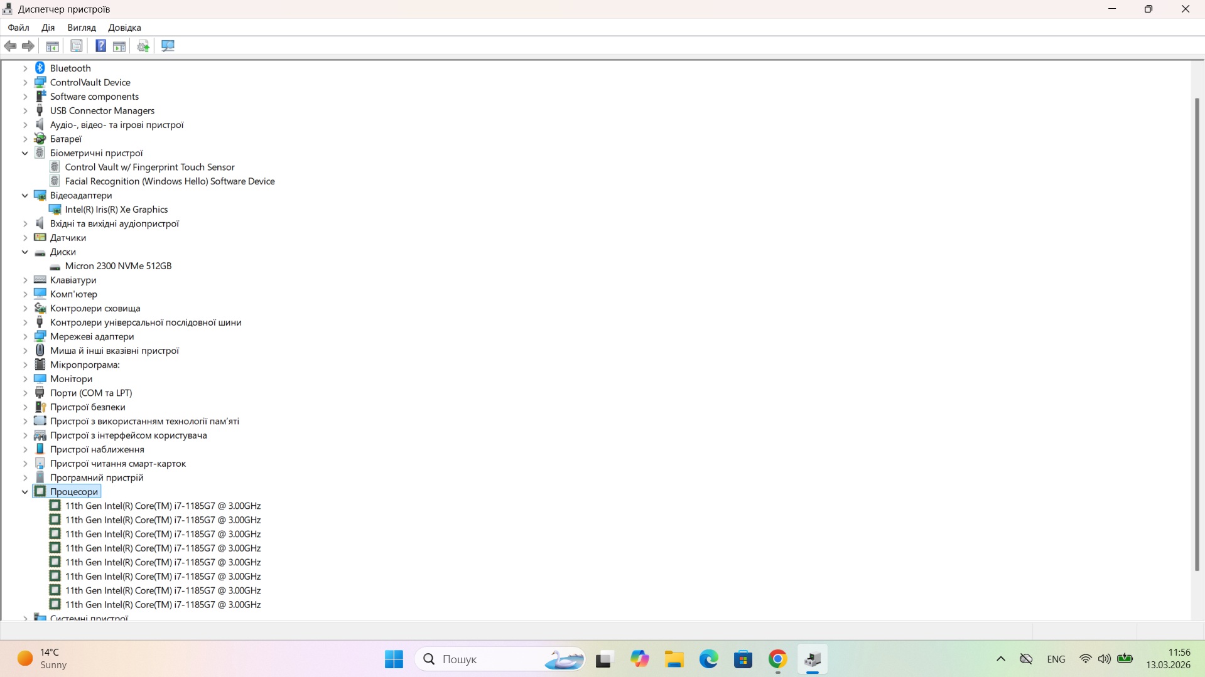The image size is (1205, 677).
Task: Expand the Мережеві адаптери category
Action: (25, 337)
